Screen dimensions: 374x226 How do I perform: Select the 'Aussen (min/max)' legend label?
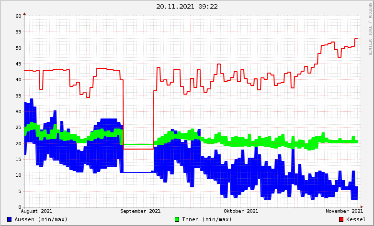pos(41,219)
